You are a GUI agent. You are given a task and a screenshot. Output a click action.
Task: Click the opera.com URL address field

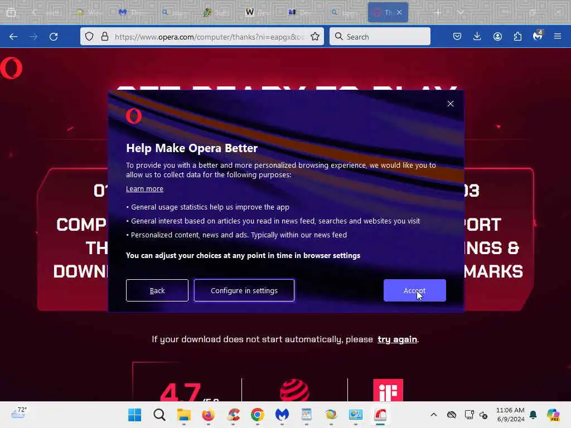(x=210, y=37)
